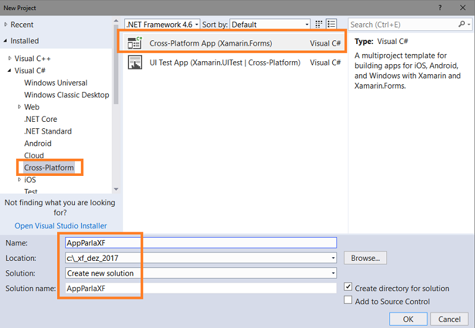Click the Cross-Platform App template icon
Viewport: 475px width, 328px height.
(x=134, y=43)
